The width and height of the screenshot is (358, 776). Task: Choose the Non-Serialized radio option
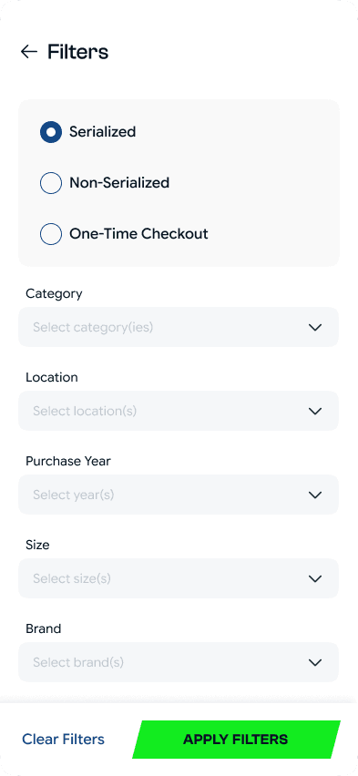pyautogui.click(x=51, y=183)
